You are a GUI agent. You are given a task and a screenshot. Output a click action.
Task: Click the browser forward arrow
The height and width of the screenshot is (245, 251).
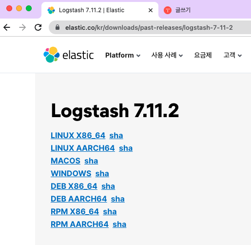[22, 27]
